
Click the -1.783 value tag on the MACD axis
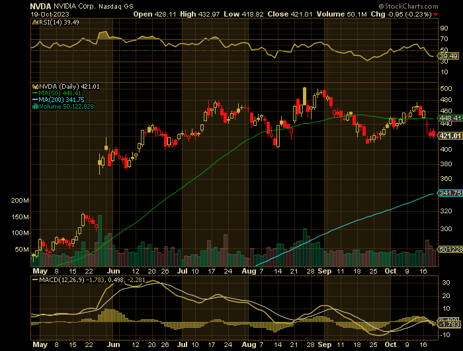click(x=450, y=325)
